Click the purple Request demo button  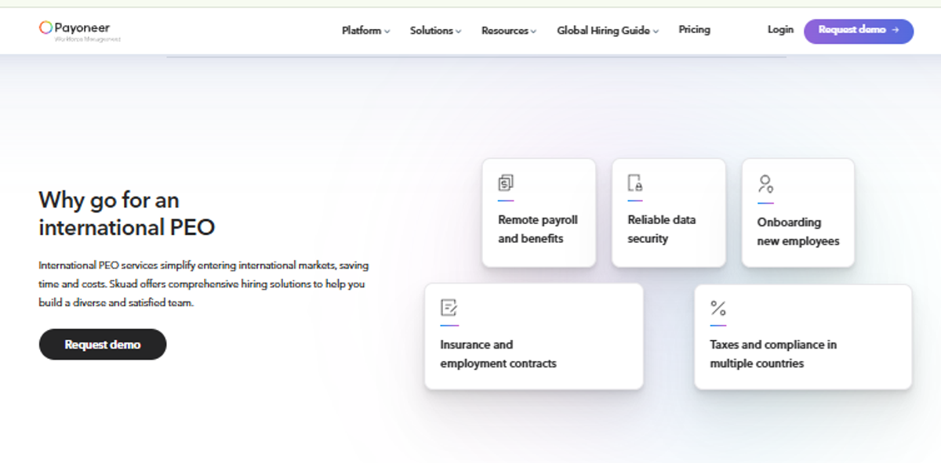coord(859,31)
